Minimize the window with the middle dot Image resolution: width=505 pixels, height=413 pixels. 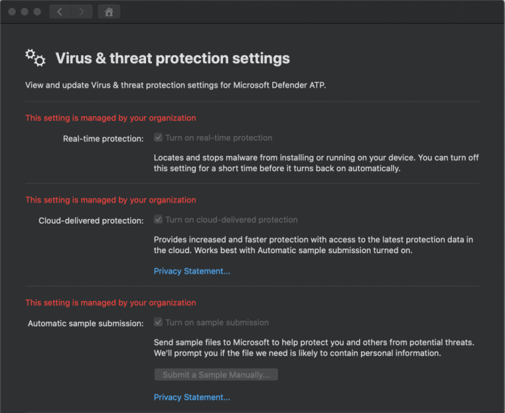tap(24, 12)
